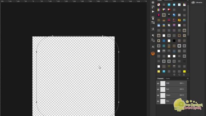Image resolution: width=206 pixels, height=116 pixels.
Task: Apply the white diamond on black style
Action: [169, 15]
